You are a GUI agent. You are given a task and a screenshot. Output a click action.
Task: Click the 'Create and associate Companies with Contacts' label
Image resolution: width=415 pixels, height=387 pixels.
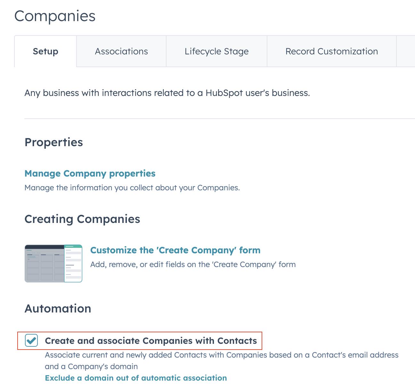151,341
